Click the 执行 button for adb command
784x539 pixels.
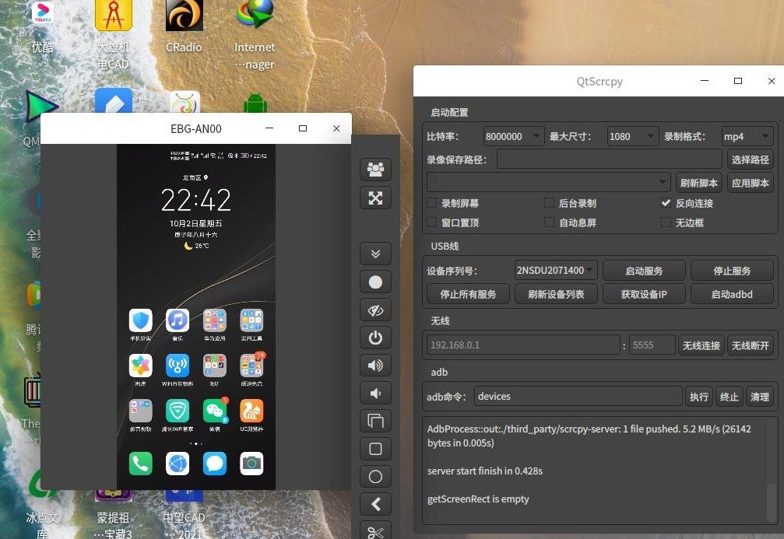698,397
